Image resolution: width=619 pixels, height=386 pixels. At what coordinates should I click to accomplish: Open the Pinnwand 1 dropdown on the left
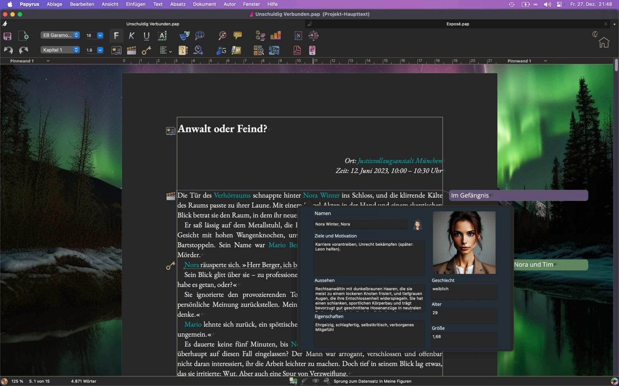48,61
